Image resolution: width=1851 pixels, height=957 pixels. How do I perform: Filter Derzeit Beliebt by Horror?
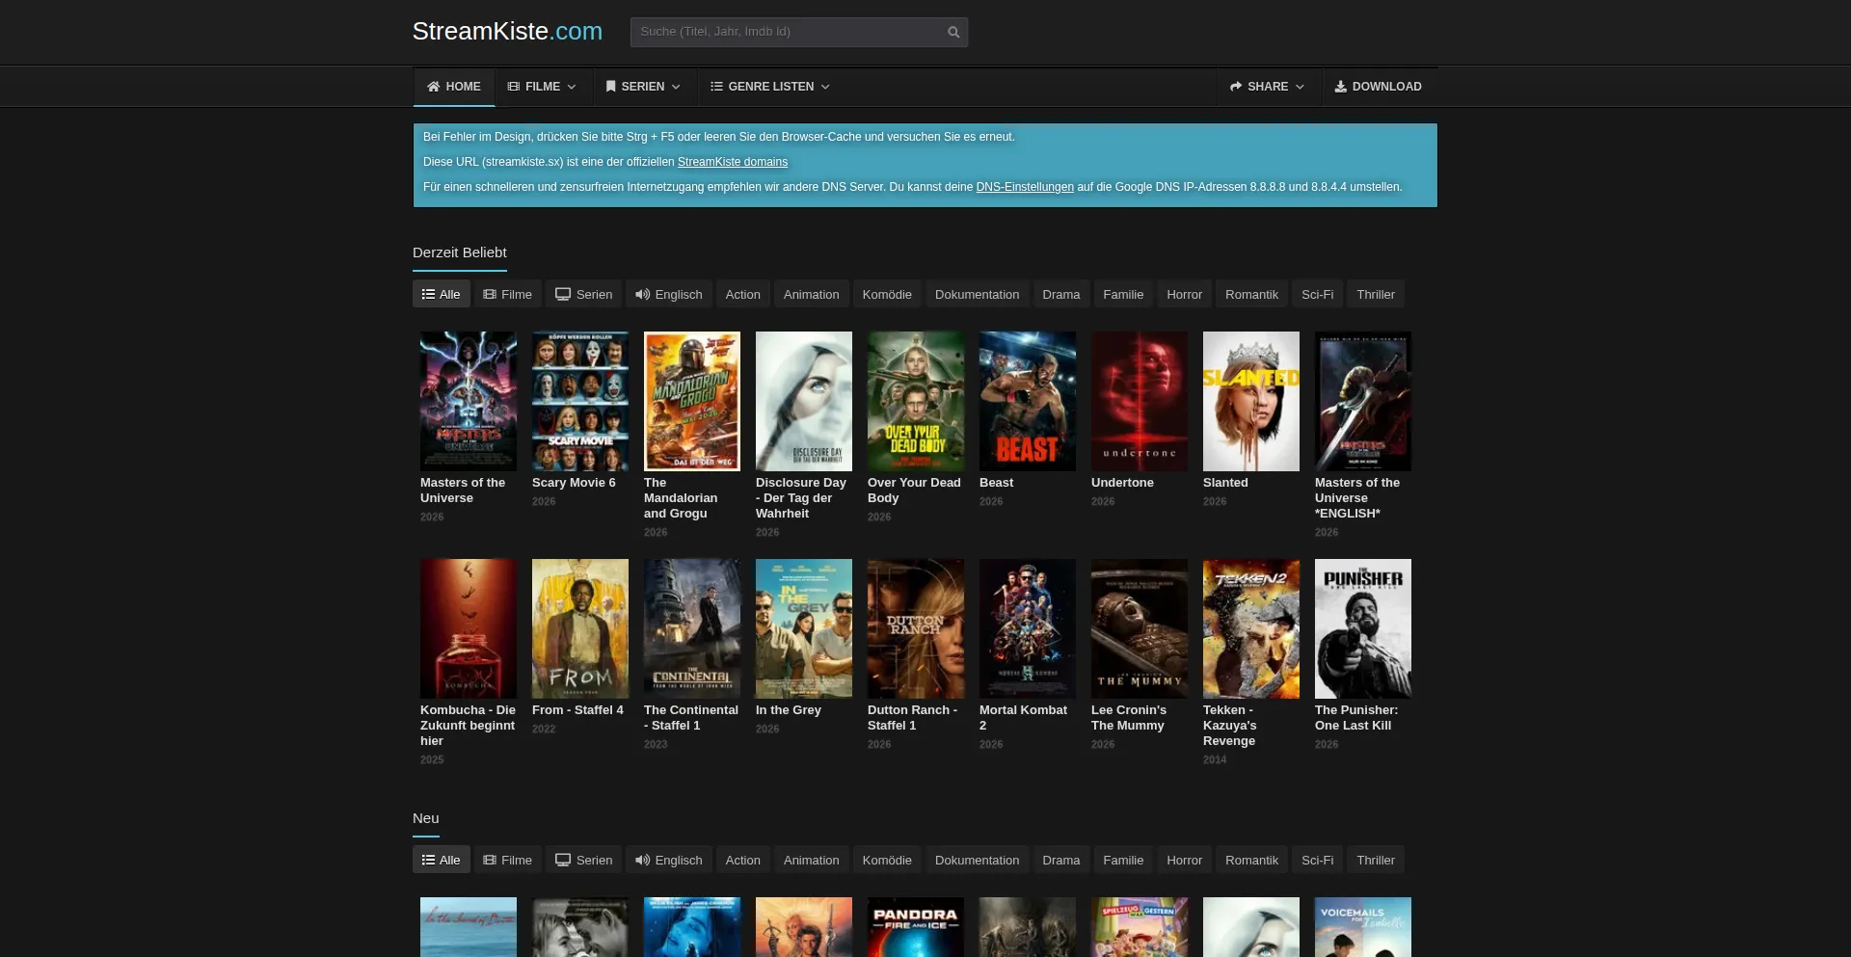1185,295
